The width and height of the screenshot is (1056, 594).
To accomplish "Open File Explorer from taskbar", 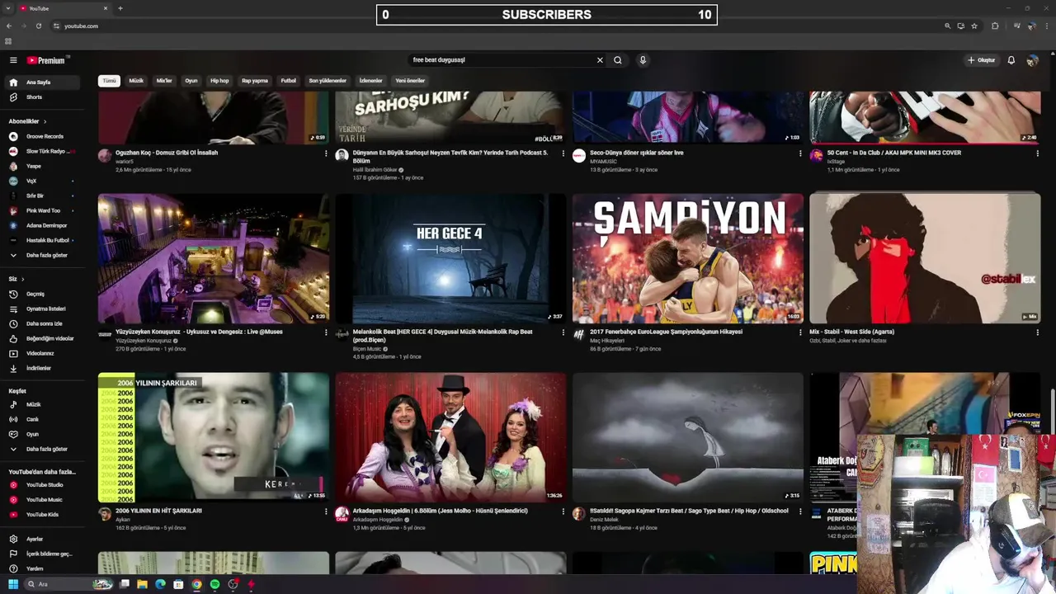I will [x=142, y=584].
